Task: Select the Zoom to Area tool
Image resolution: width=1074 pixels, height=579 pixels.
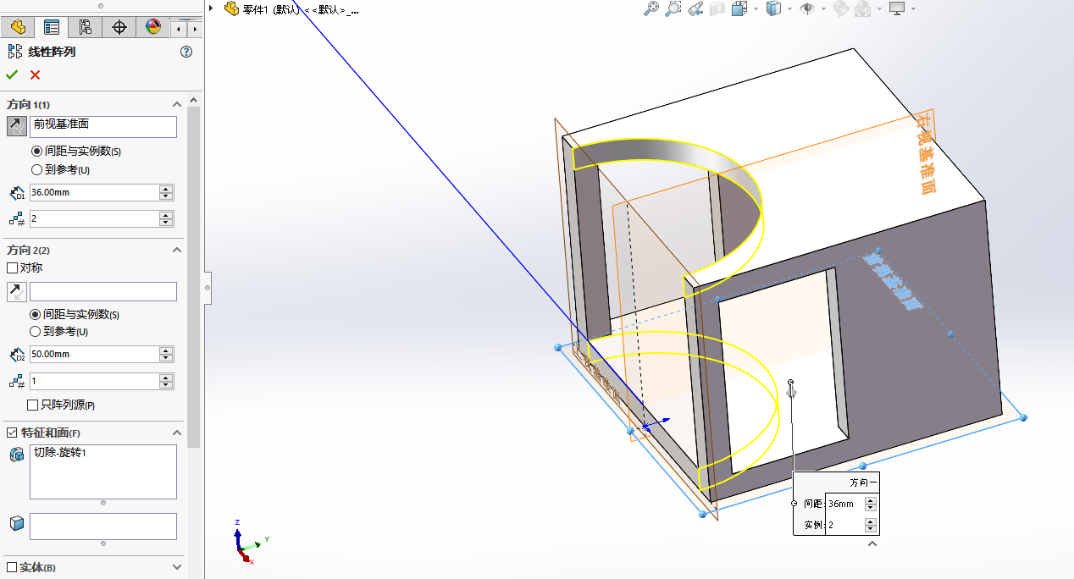Action: pos(673,8)
